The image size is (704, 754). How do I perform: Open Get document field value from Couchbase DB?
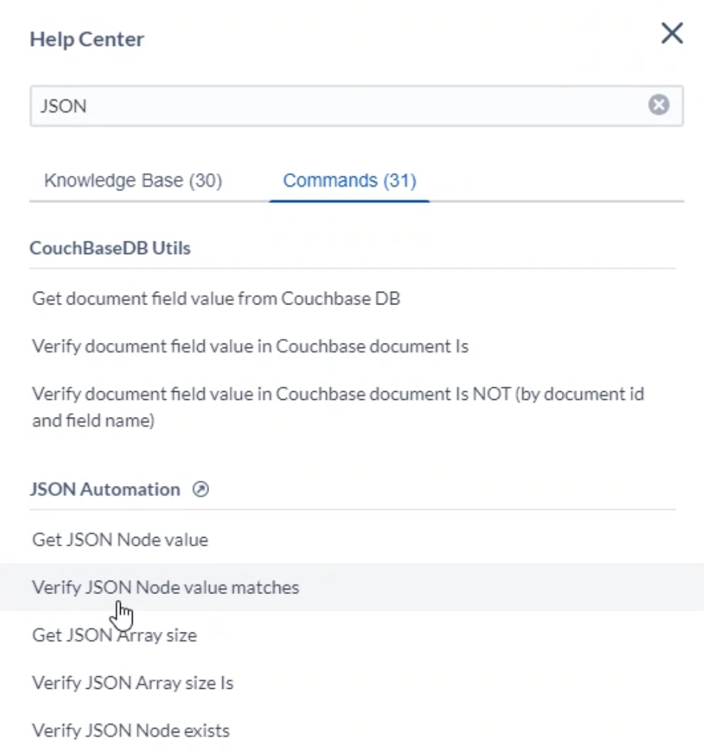[x=216, y=299]
